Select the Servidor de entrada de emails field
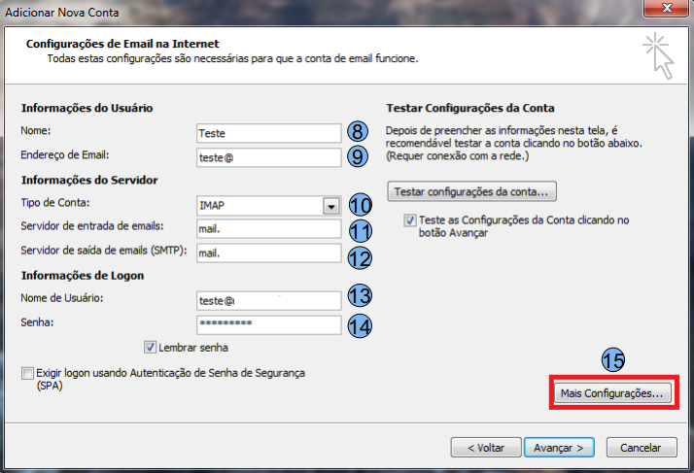Screen dimensions: 694x473 (x=267, y=229)
